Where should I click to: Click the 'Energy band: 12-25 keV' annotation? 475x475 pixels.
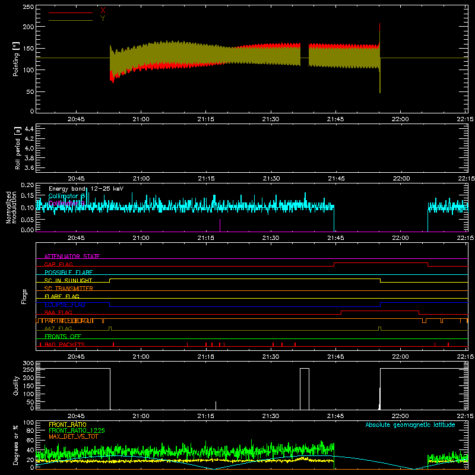tap(86, 189)
